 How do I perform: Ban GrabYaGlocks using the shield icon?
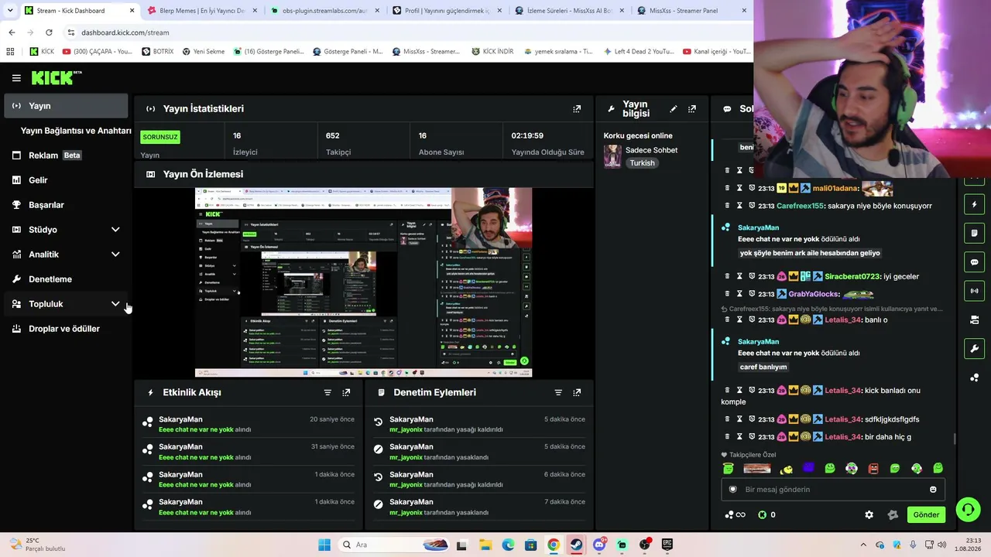(x=751, y=294)
